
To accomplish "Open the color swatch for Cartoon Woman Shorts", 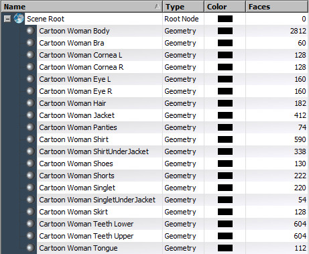I will pyautogui.click(x=225, y=176).
